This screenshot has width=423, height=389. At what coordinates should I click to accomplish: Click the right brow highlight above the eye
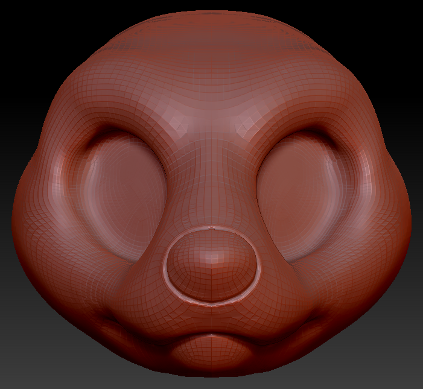246,125
